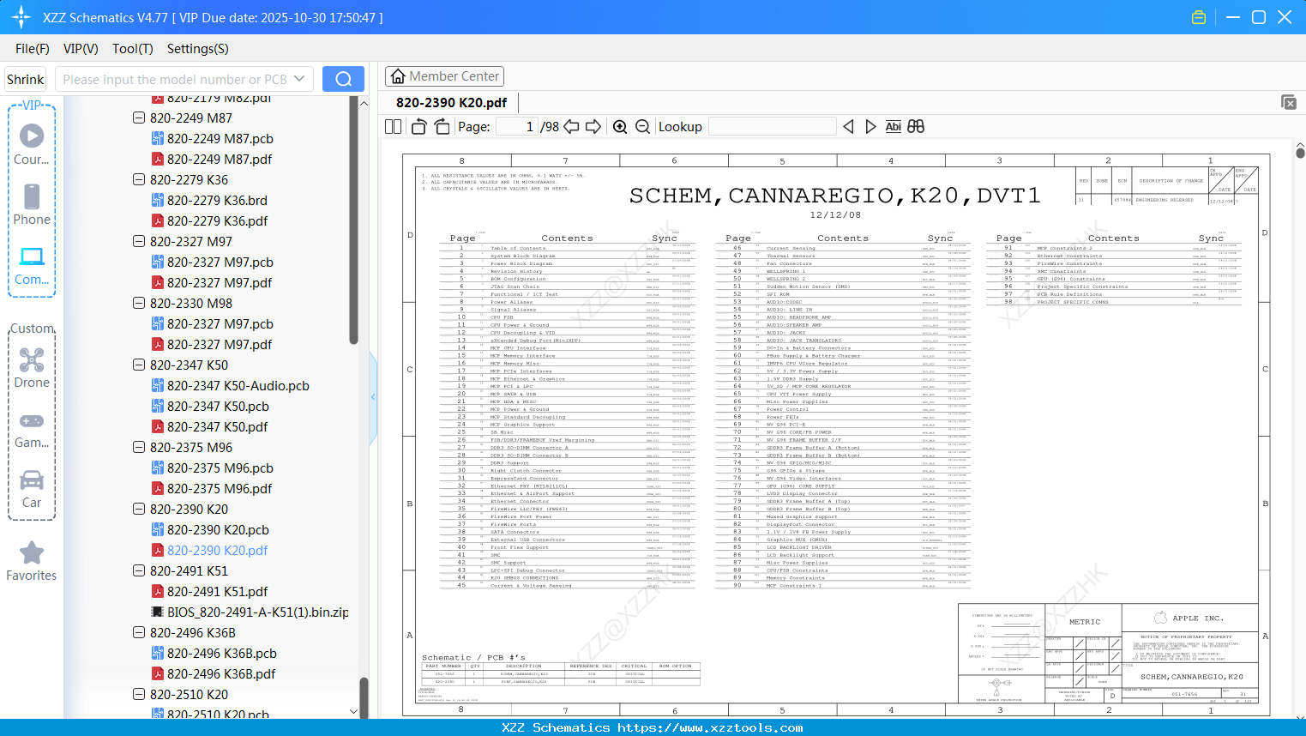This screenshot has height=736, width=1306.
Task: Open the Car schematics category
Action: (32, 489)
